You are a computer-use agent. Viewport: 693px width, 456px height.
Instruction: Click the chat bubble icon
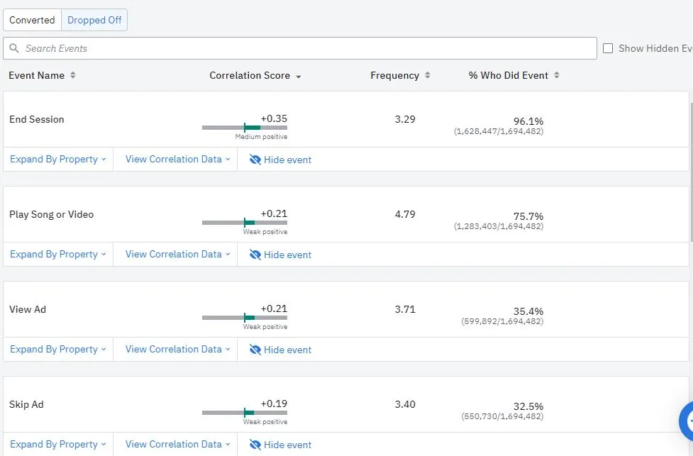[x=686, y=421]
